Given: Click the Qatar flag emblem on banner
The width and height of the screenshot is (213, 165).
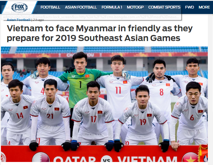Looking at the screenshot, I should pos(41,157).
